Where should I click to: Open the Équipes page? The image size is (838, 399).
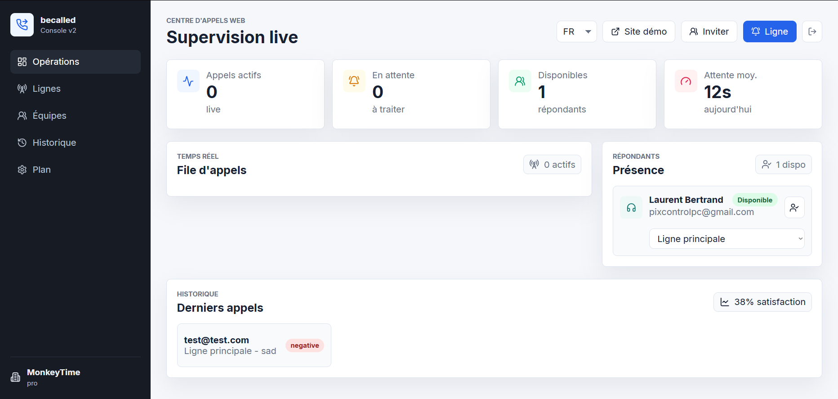click(76, 116)
